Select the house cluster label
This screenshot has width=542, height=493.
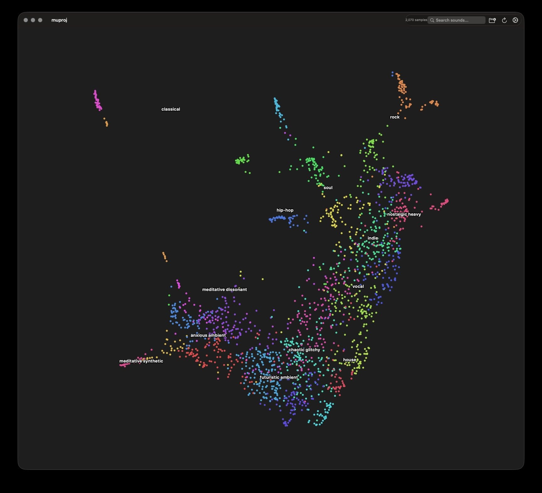[349, 360]
